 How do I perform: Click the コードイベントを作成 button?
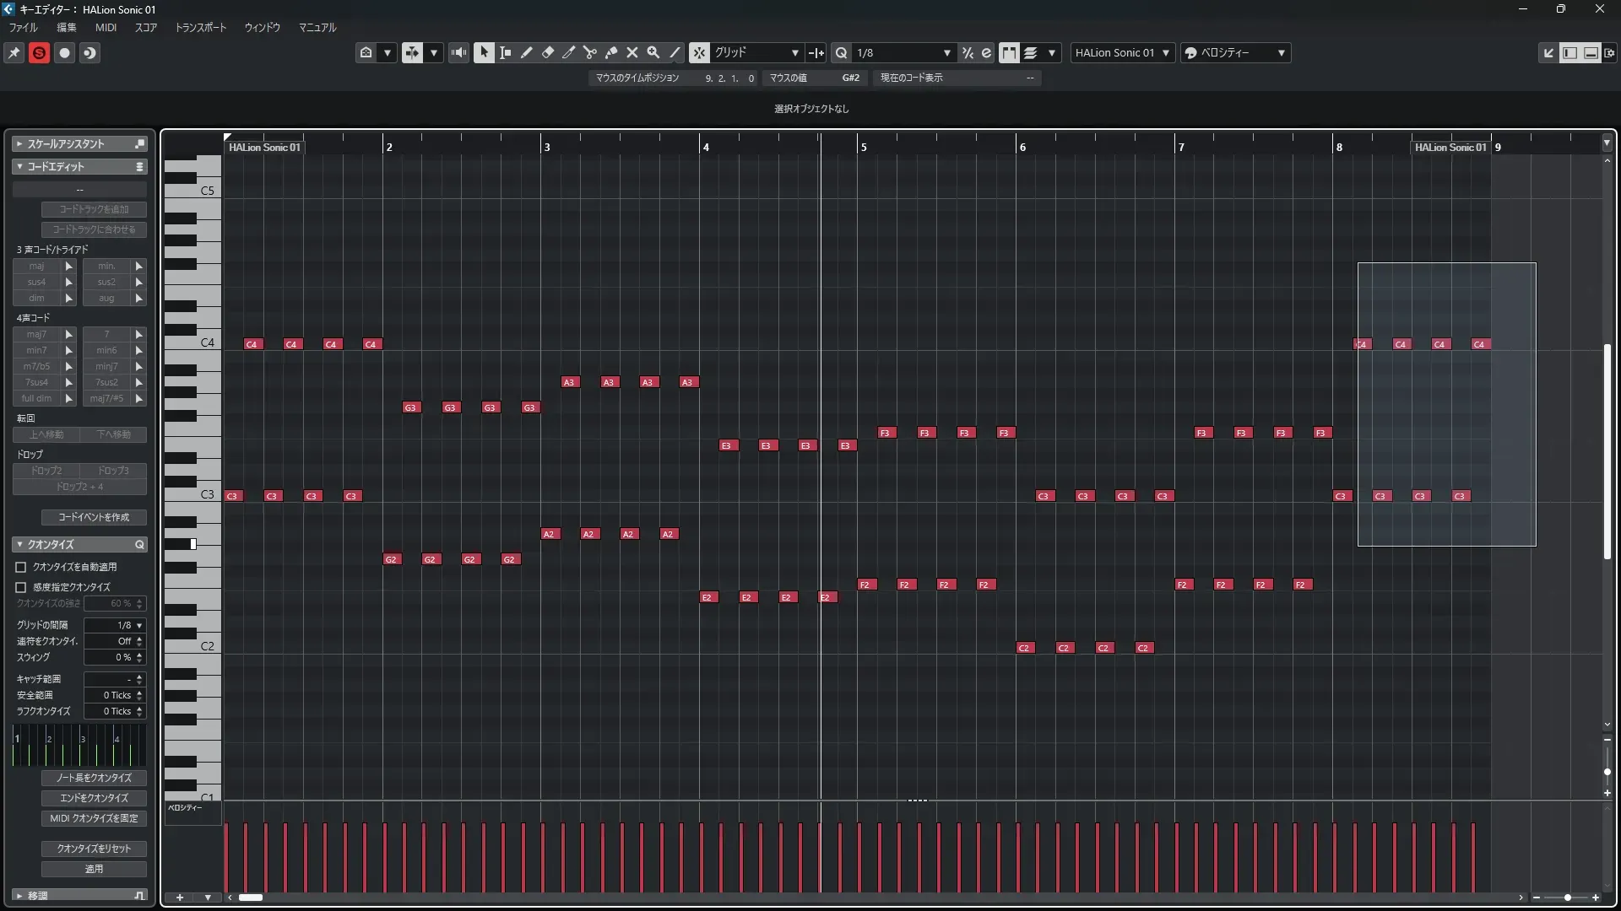[x=94, y=517]
